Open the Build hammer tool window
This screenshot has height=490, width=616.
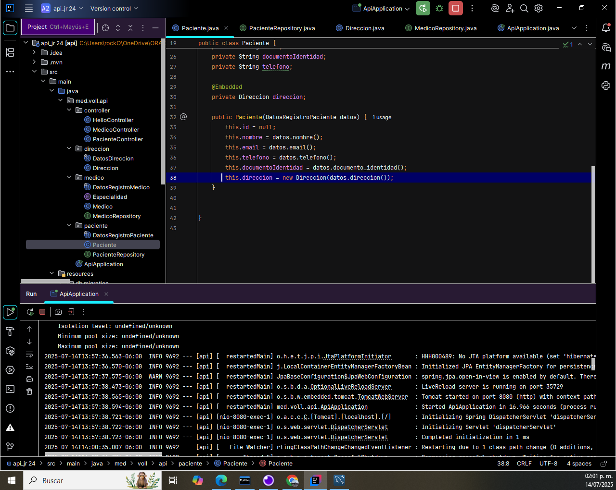[x=10, y=331]
